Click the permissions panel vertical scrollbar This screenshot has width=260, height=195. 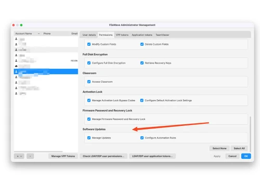click(250, 134)
